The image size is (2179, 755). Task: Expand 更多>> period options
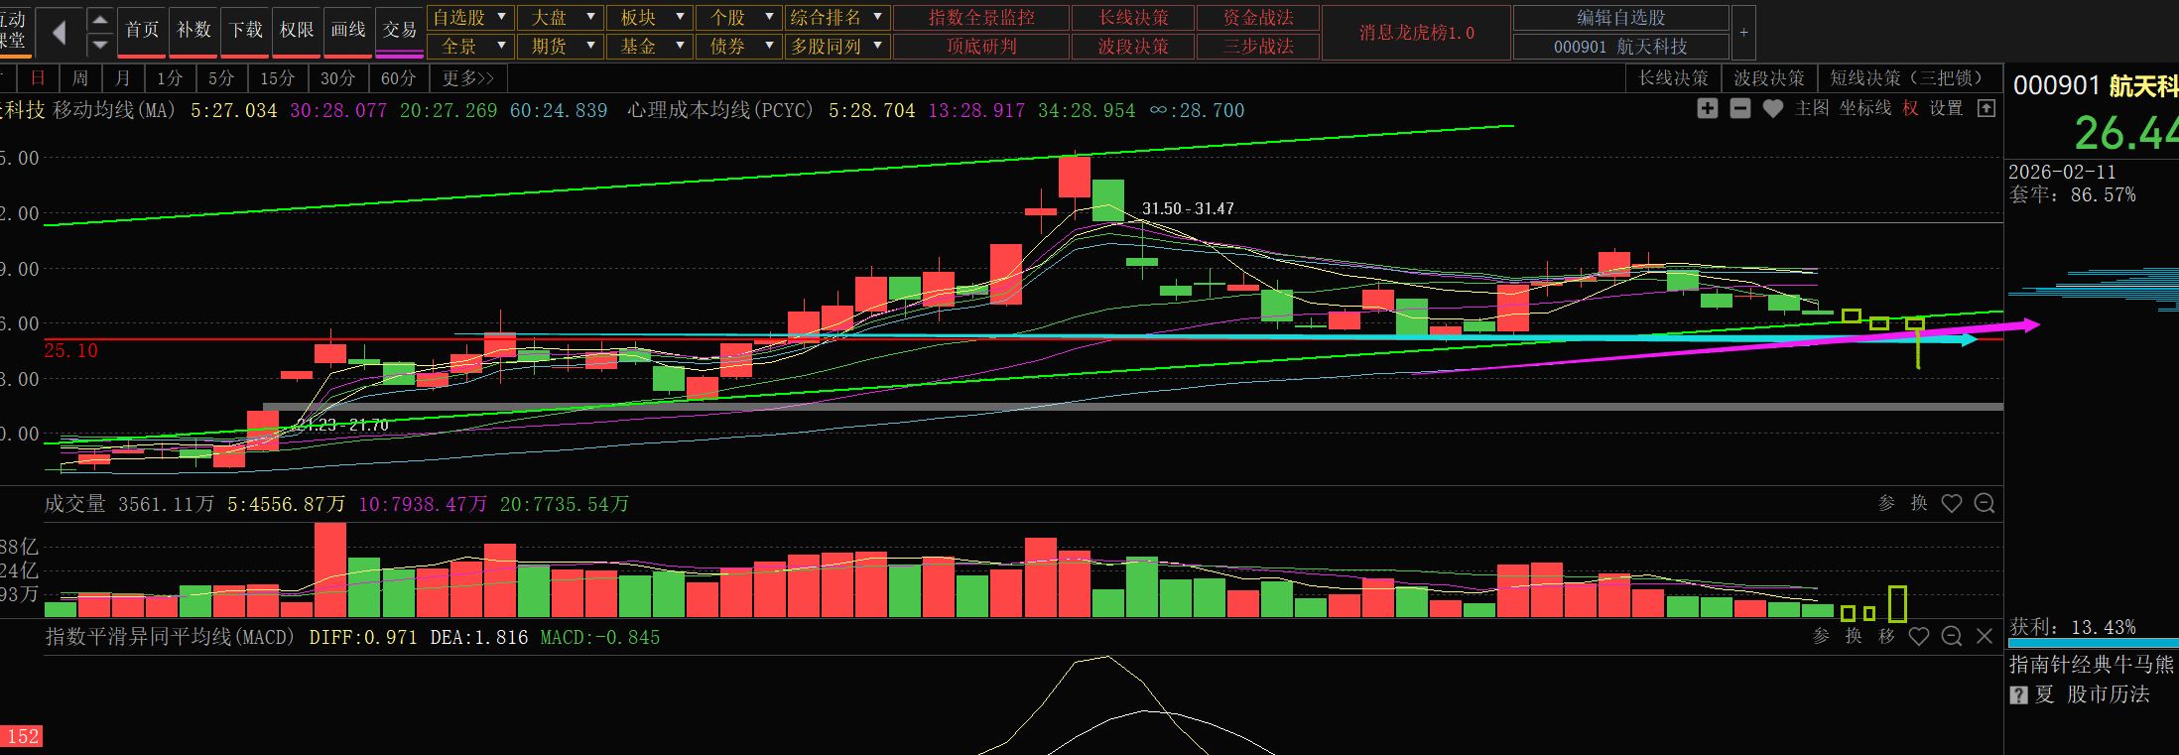[468, 78]
